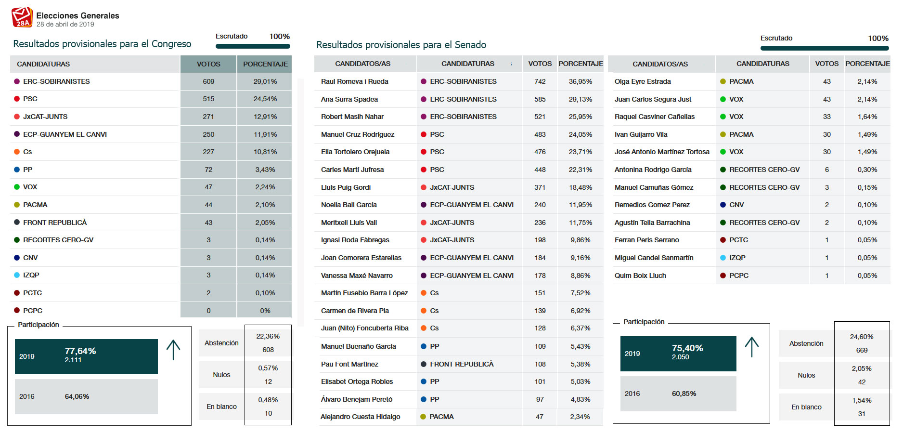This screenshot has width=903, height=433.
Task: Click the Congreso VOTOS column header
Action: (x=208, y=64)
